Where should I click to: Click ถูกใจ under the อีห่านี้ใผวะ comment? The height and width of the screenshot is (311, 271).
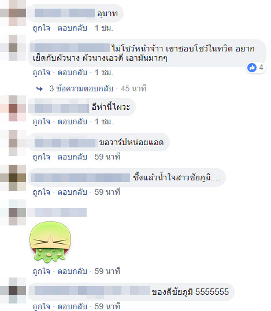coord(42,121)
